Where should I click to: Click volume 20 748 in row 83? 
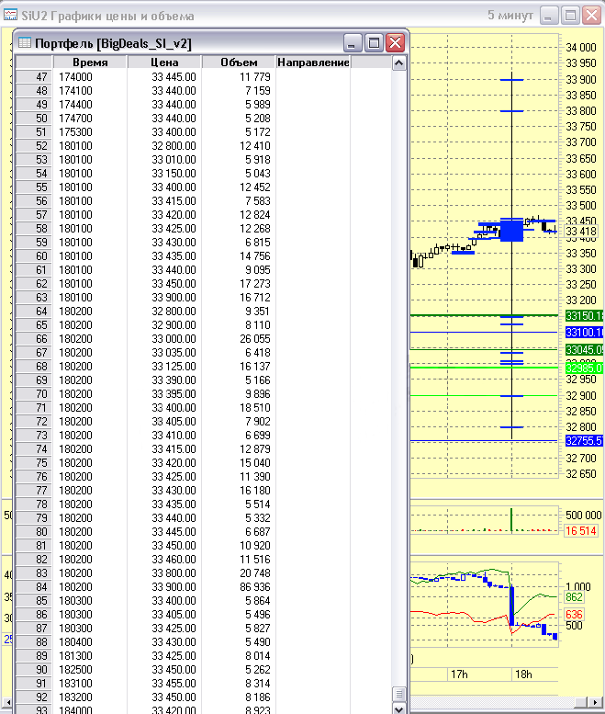point(254,572)
